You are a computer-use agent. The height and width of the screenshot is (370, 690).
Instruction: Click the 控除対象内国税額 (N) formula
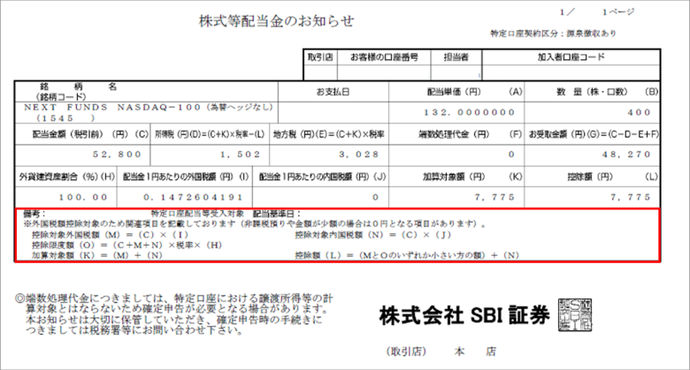pos(373,235)
